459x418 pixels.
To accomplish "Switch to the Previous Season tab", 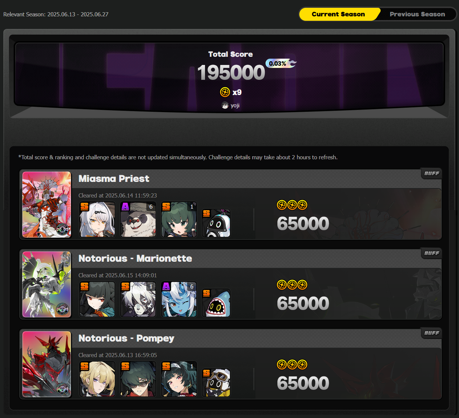I will 417,14.
